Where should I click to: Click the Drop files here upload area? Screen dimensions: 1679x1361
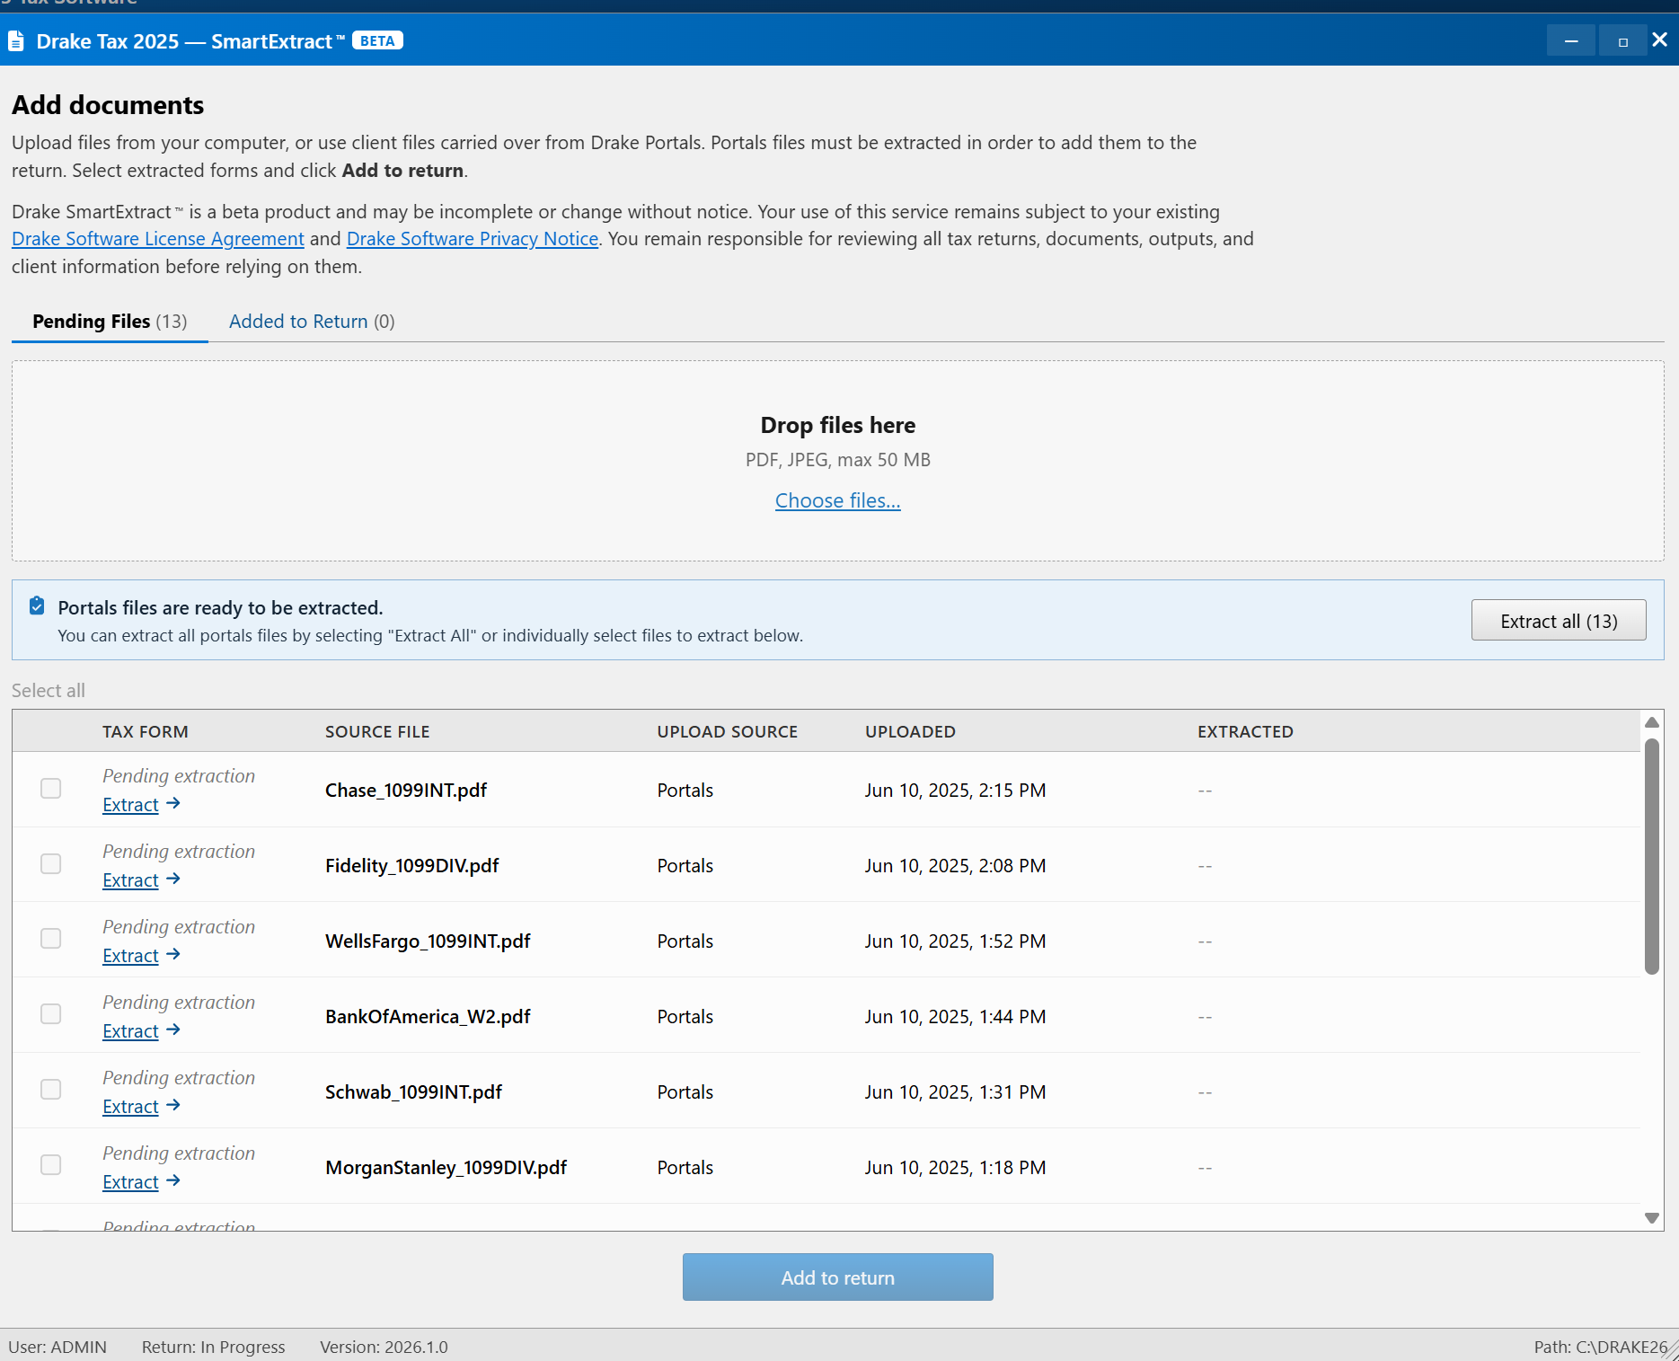pos(838,461)
